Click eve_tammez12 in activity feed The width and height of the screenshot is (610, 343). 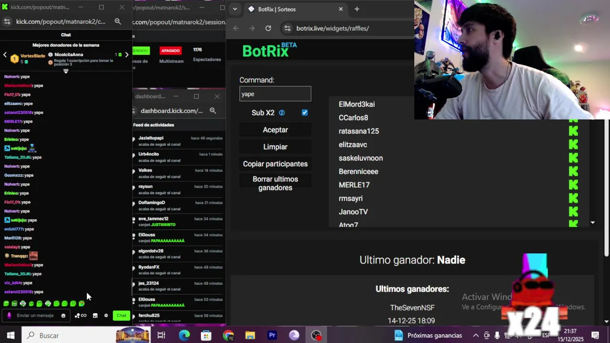point(153,219)
